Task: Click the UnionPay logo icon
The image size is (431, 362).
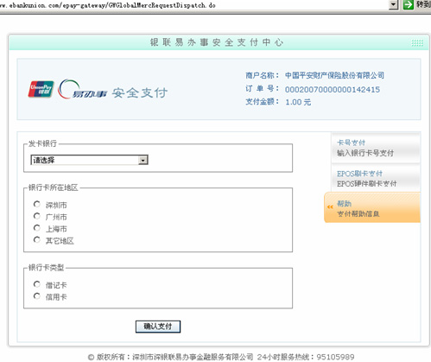Action: click(x=41, y=89)
